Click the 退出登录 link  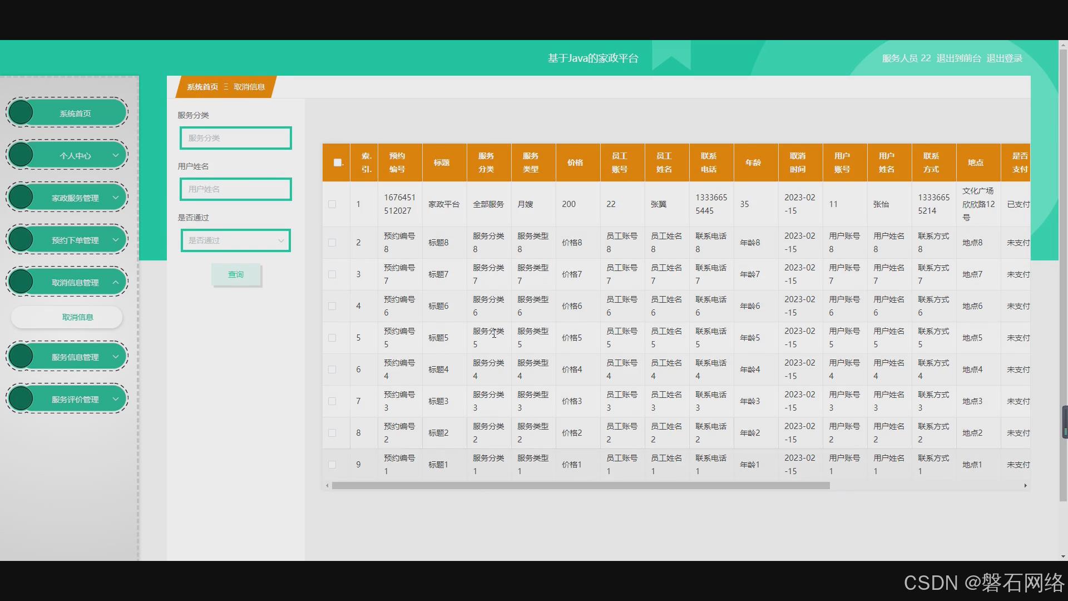(1005, 58)
